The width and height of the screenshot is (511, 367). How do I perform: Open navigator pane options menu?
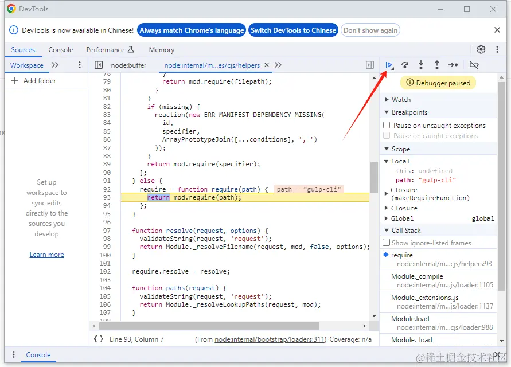pos(80,65)
